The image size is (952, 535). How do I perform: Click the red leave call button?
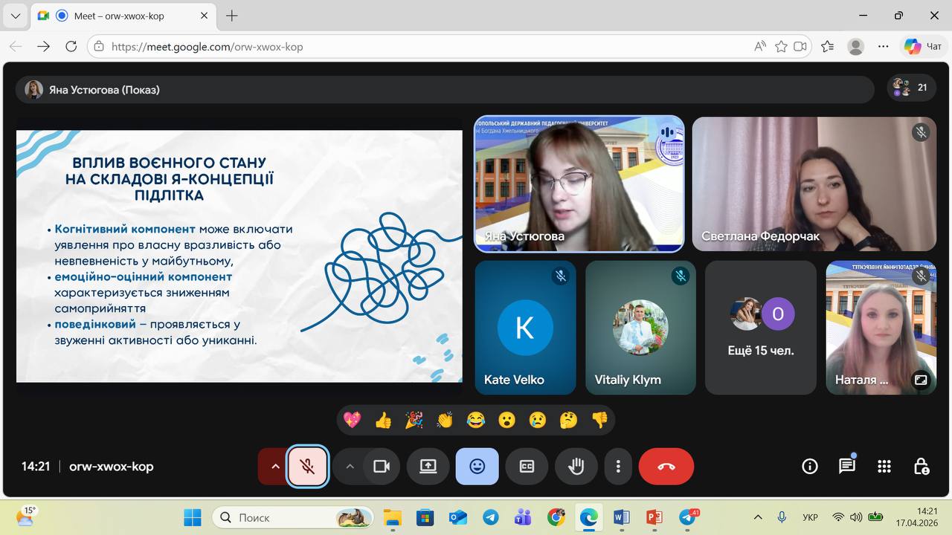[x=666, y=467]
